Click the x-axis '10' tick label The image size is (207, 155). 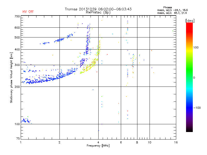150,142
